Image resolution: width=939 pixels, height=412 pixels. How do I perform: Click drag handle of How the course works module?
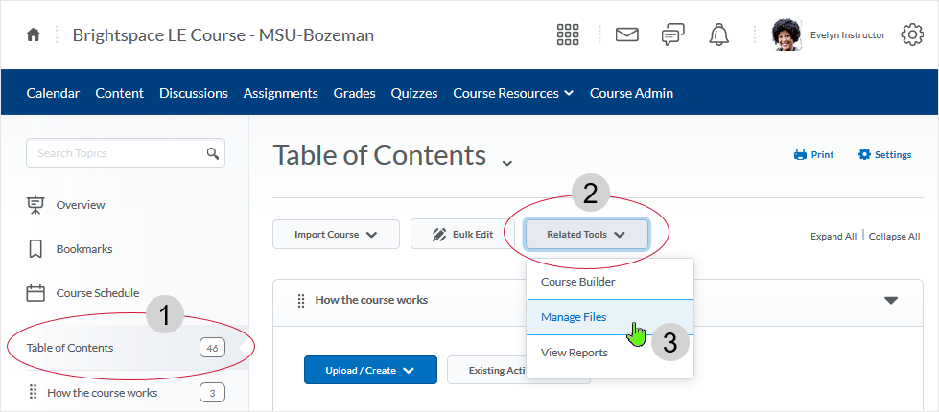(x=301, y=300)
